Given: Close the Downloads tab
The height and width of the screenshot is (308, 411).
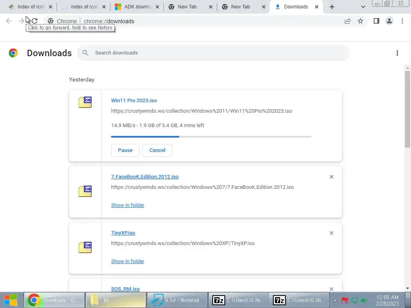Looking at the screenshot, I should [x=317, y=7].
